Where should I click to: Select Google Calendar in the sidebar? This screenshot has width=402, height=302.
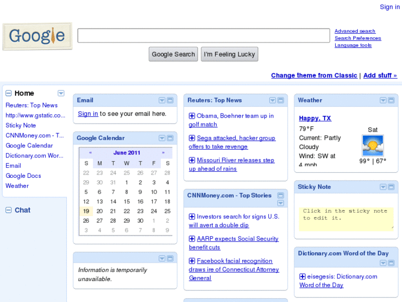point(29,146)
